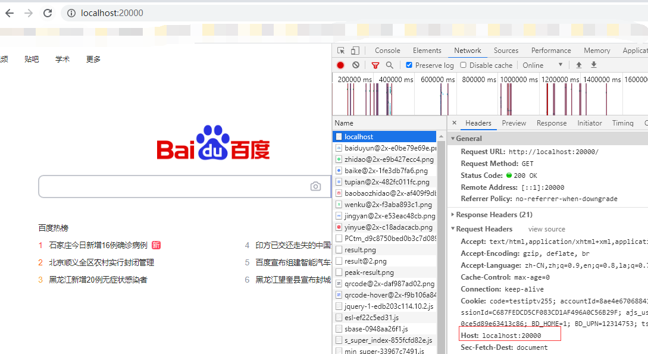Open the Memory tab
This screenshot has height=354, width=648.
[597, 51]
